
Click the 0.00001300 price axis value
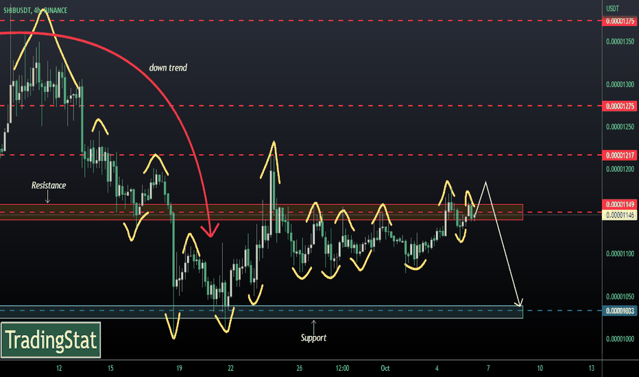[620, 85]
